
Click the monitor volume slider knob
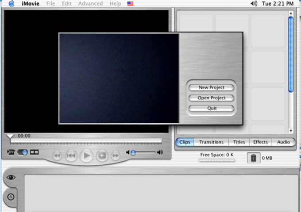click(133, 153)
